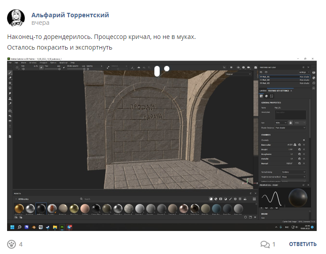Open Альфарий Торрентский profile link

pyautogui.click(x=70, y=15)
